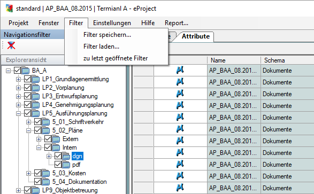Click the Exploreransicht panel header
Viewport: 314px width, 194px height.
coord(33,60)
